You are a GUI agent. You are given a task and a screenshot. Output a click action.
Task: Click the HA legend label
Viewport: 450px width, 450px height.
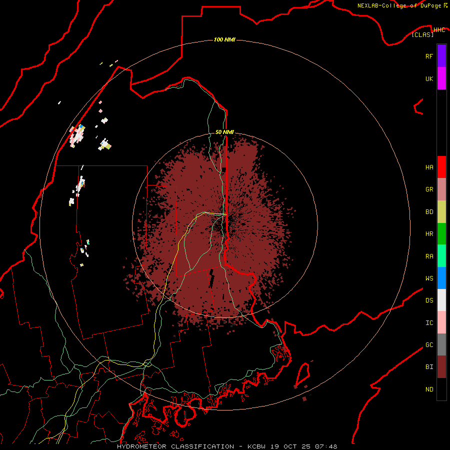click(x=429, y=167)
